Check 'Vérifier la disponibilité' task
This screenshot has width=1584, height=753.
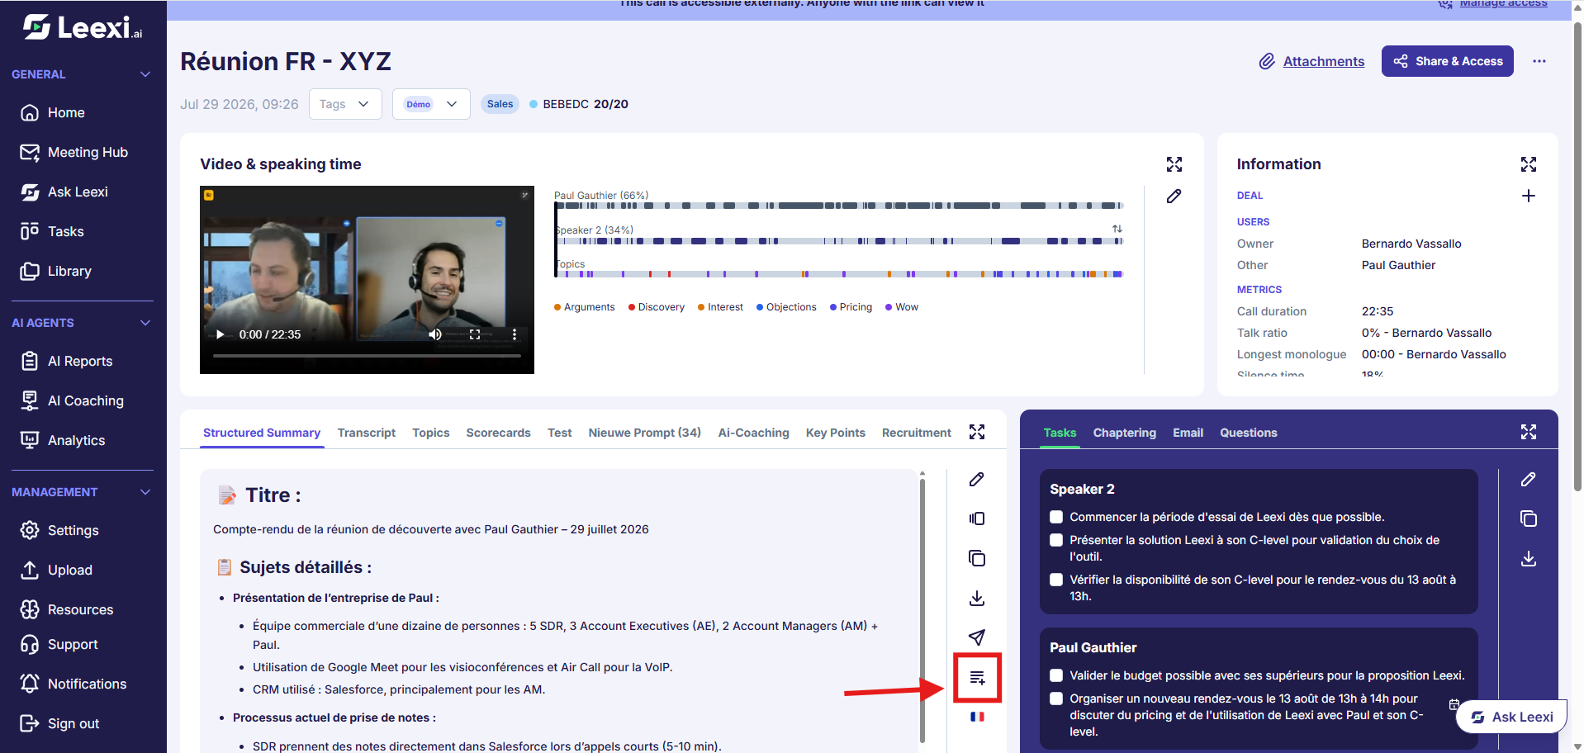pyautogui.click(x=1055, y=580)
